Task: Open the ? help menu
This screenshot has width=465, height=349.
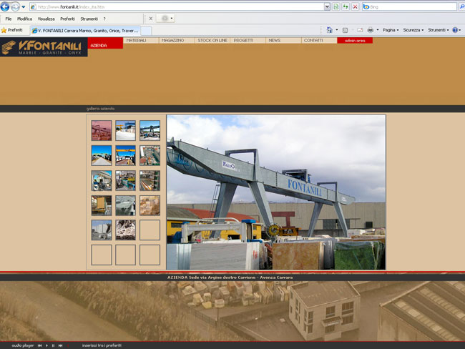Action: [x=104, y=19]
